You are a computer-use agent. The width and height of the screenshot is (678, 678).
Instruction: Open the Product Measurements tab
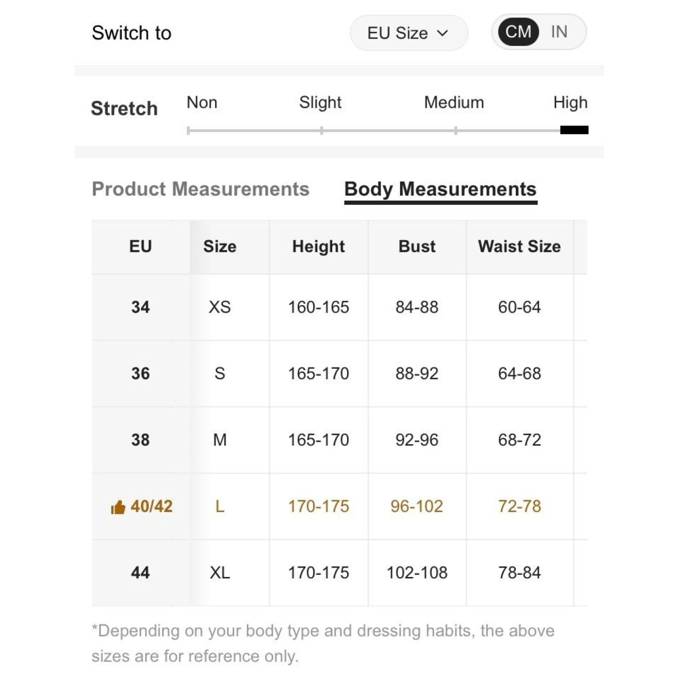[200, 189]
